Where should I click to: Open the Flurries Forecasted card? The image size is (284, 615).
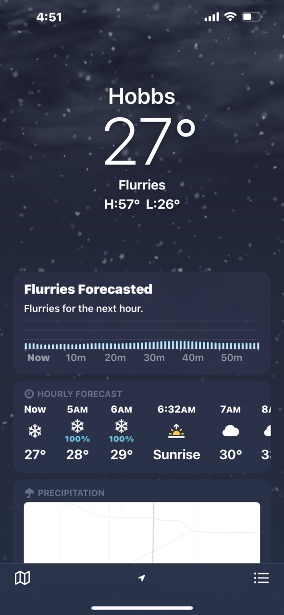pos(142,323)
